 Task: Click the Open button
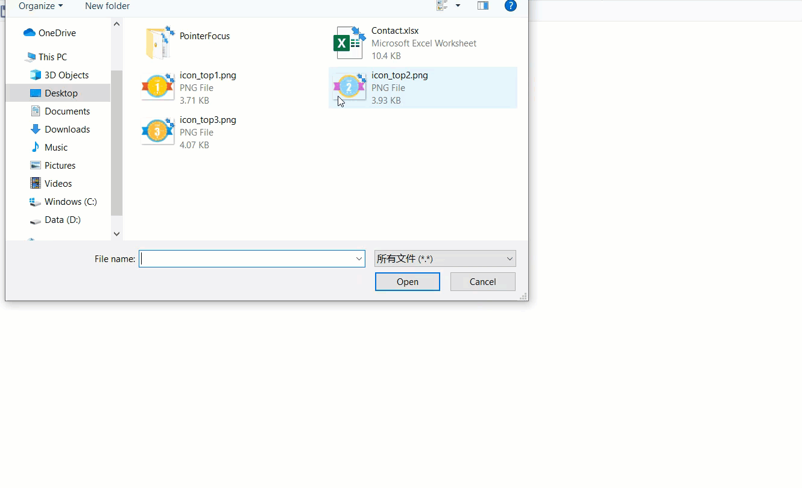coord(407,281)
